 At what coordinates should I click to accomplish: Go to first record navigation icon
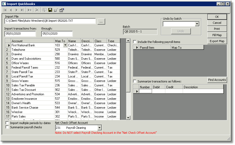coord(5,10)
